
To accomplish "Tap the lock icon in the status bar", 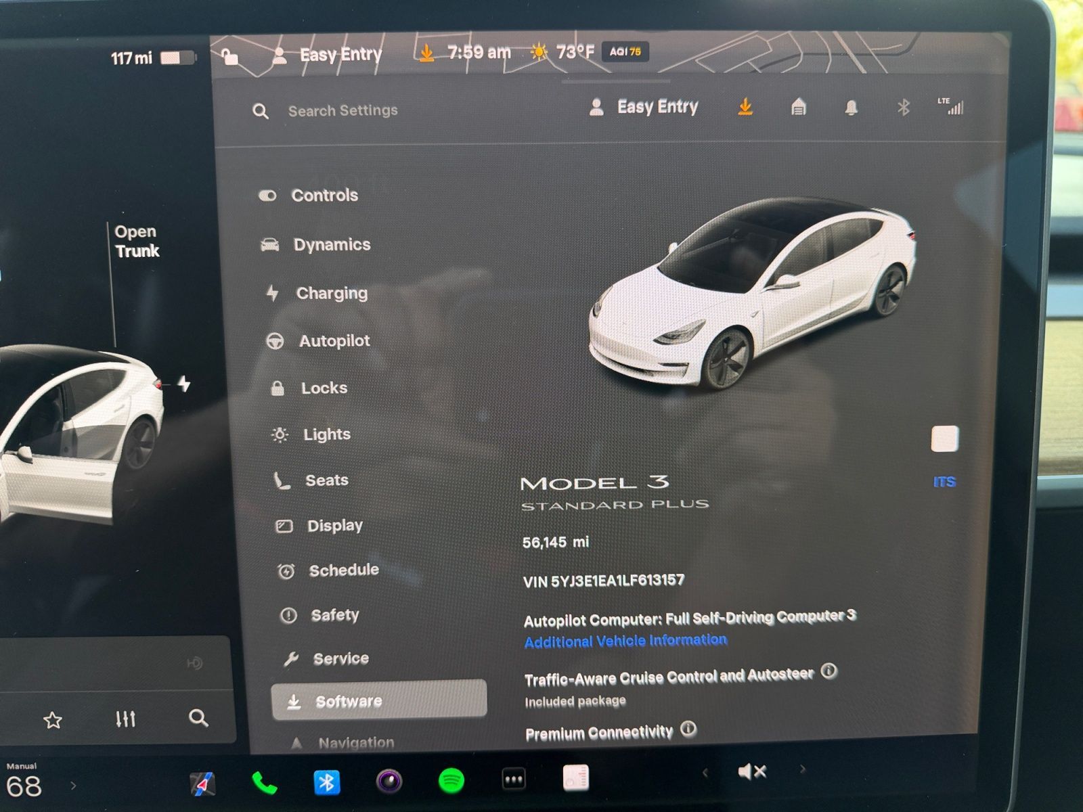I will (230, 57).
